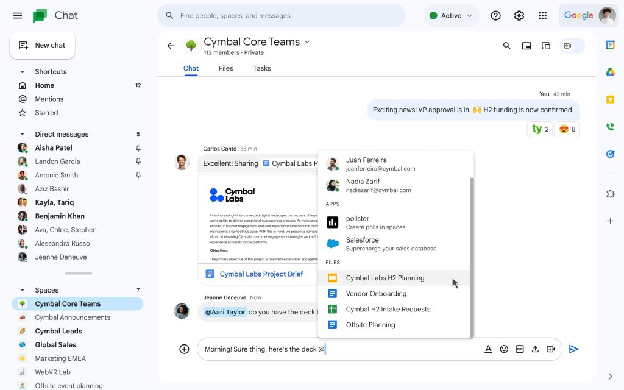Toggle the ty reaction chip
Image resolution: width=624 pixels, height=390 pixels.
point(541,129)
